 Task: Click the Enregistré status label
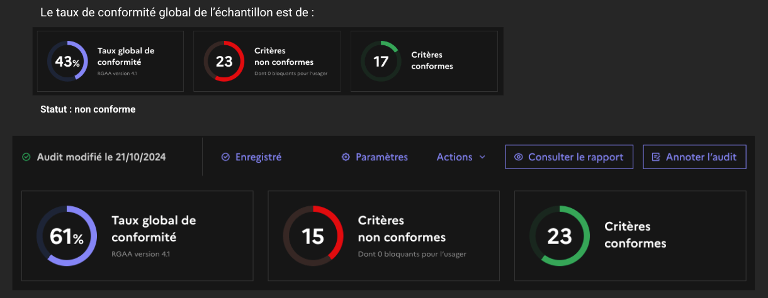258,157
